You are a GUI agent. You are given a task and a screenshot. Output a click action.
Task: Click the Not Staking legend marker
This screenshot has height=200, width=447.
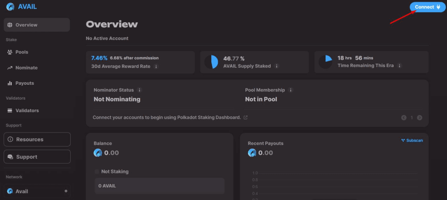click(x=97, y=172)
